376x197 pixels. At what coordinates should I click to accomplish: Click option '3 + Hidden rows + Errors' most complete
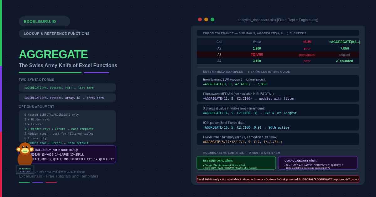click(59, 129)
